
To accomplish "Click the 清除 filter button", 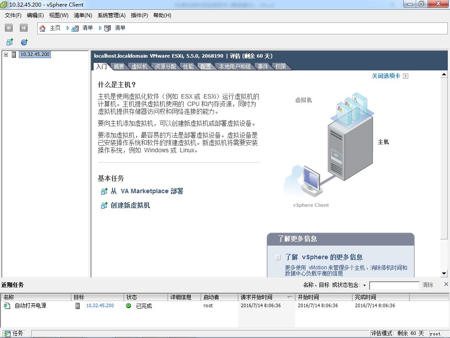I will (428, 285).
